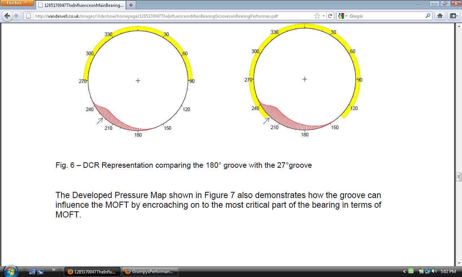Click the browser Back arrow button

[7, 16]
